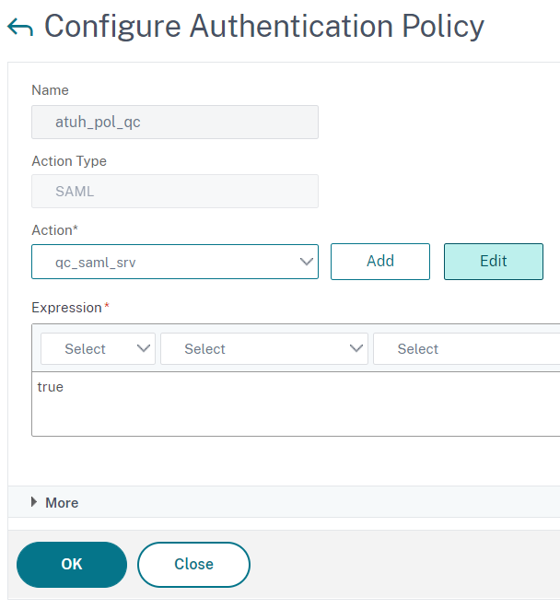Open the first Expression Select dropdown
Screen dimensions: 560x609
click(97, 349)
